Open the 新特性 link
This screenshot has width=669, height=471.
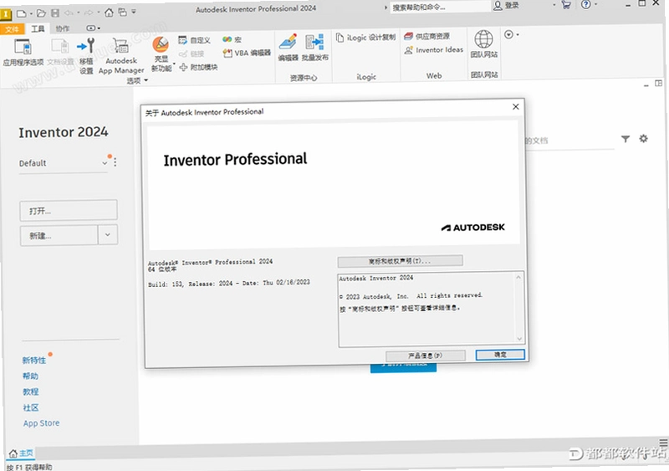point(34,361)
